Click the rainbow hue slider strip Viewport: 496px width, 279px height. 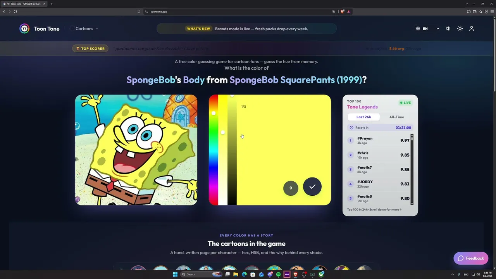(x=213, y=150)
